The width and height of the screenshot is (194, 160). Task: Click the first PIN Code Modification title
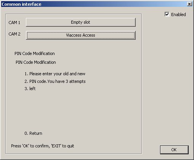tap(35, 53)
